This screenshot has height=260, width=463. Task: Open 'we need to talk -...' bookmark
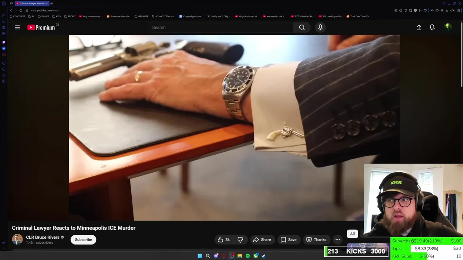[x=275, y=16]
